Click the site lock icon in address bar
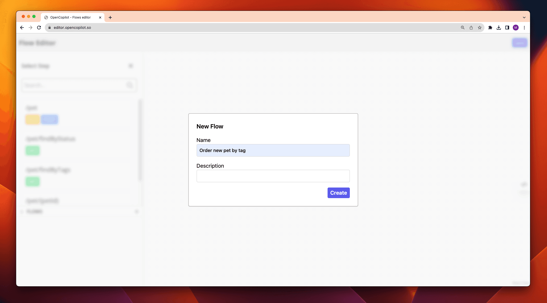Screen dimensions: 547x303 [50, 28]
